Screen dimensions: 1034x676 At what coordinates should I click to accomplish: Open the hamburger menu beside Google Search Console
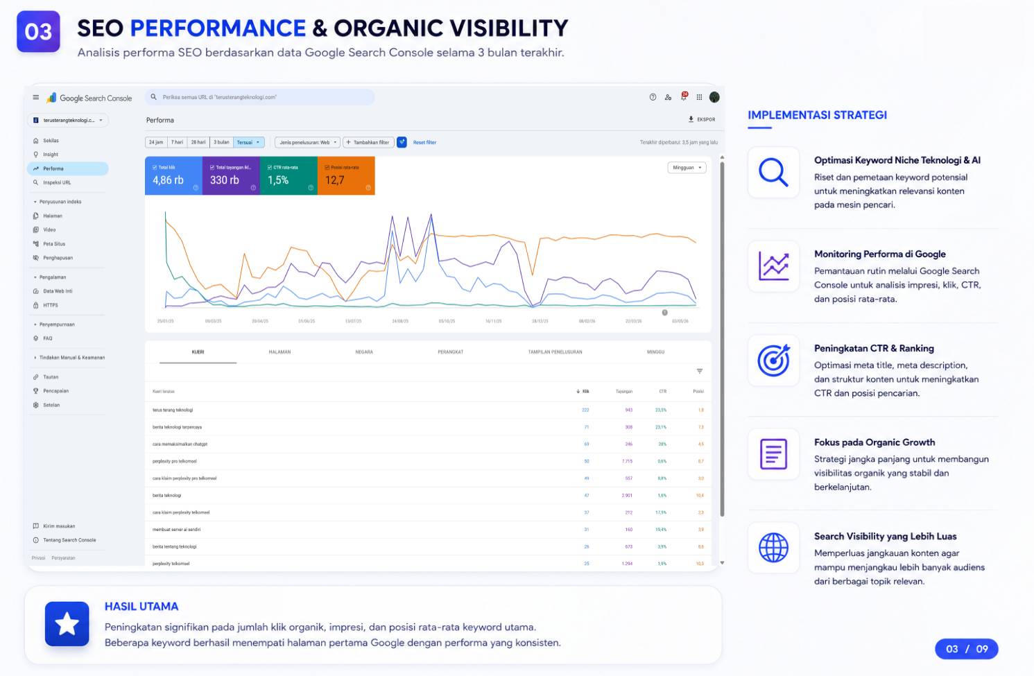pyautogui.click(x=36, y=98)
